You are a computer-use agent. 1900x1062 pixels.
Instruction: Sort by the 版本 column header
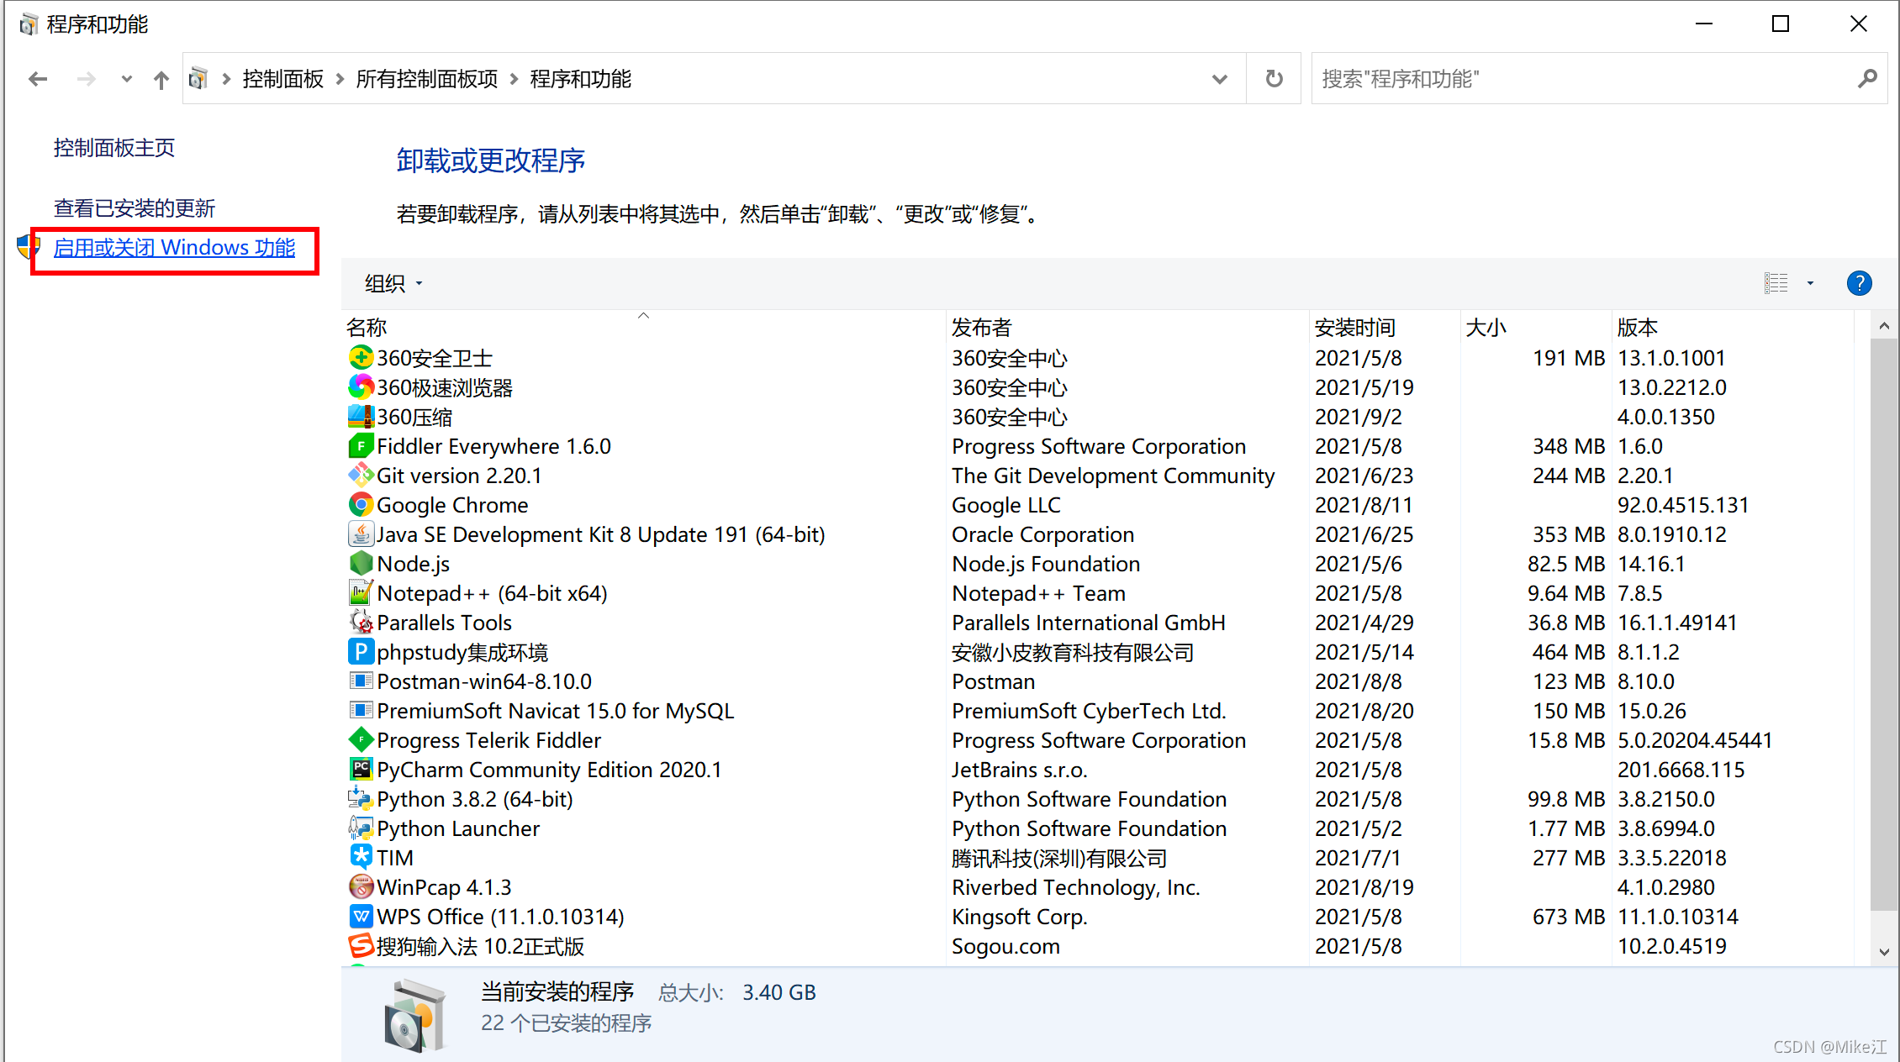[x=1733, y=327]
